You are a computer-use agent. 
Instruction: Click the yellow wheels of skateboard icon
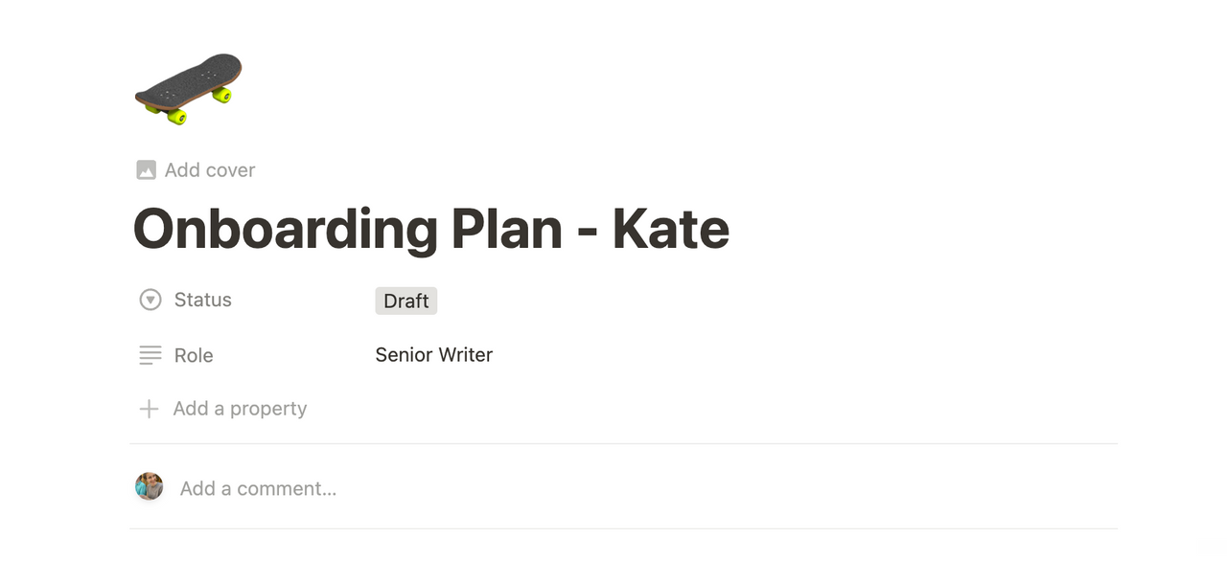(176, 116)
